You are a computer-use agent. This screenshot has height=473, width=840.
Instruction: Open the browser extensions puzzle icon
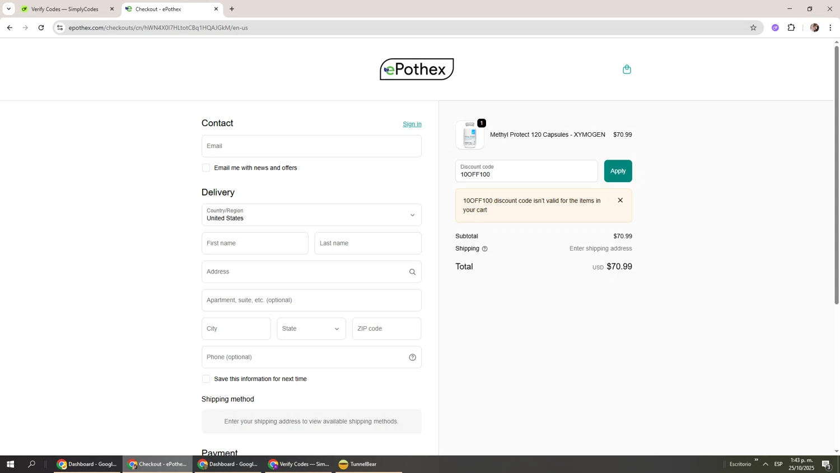pyautogui.click(x=791, y=27)
